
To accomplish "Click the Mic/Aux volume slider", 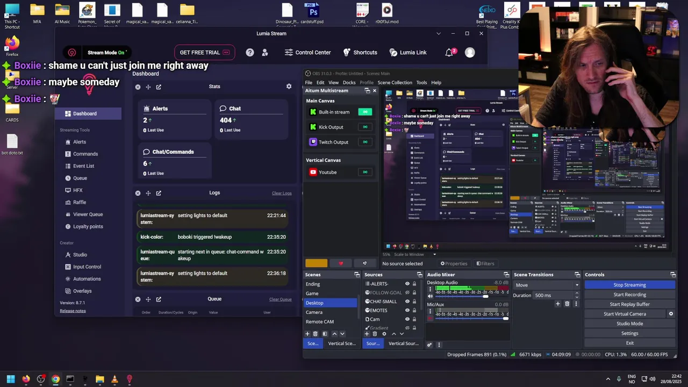I will pos(471,319).
